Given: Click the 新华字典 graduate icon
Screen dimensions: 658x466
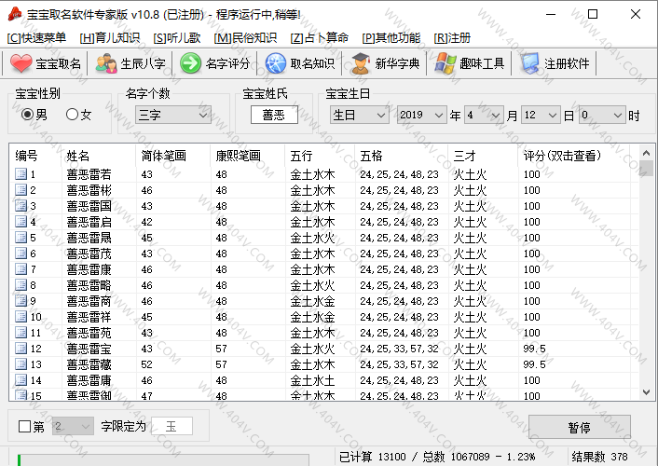Looking at the screenshot, I should pyautogui.click(x=360, y=63).
